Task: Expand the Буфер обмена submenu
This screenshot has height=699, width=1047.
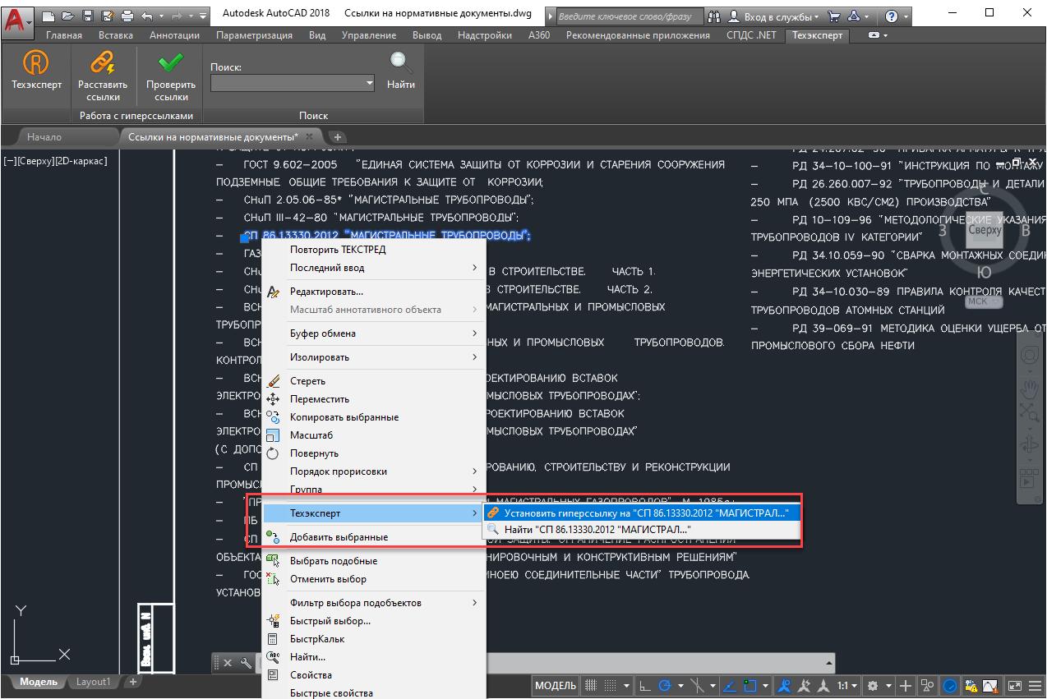Action: coord(381,333)
